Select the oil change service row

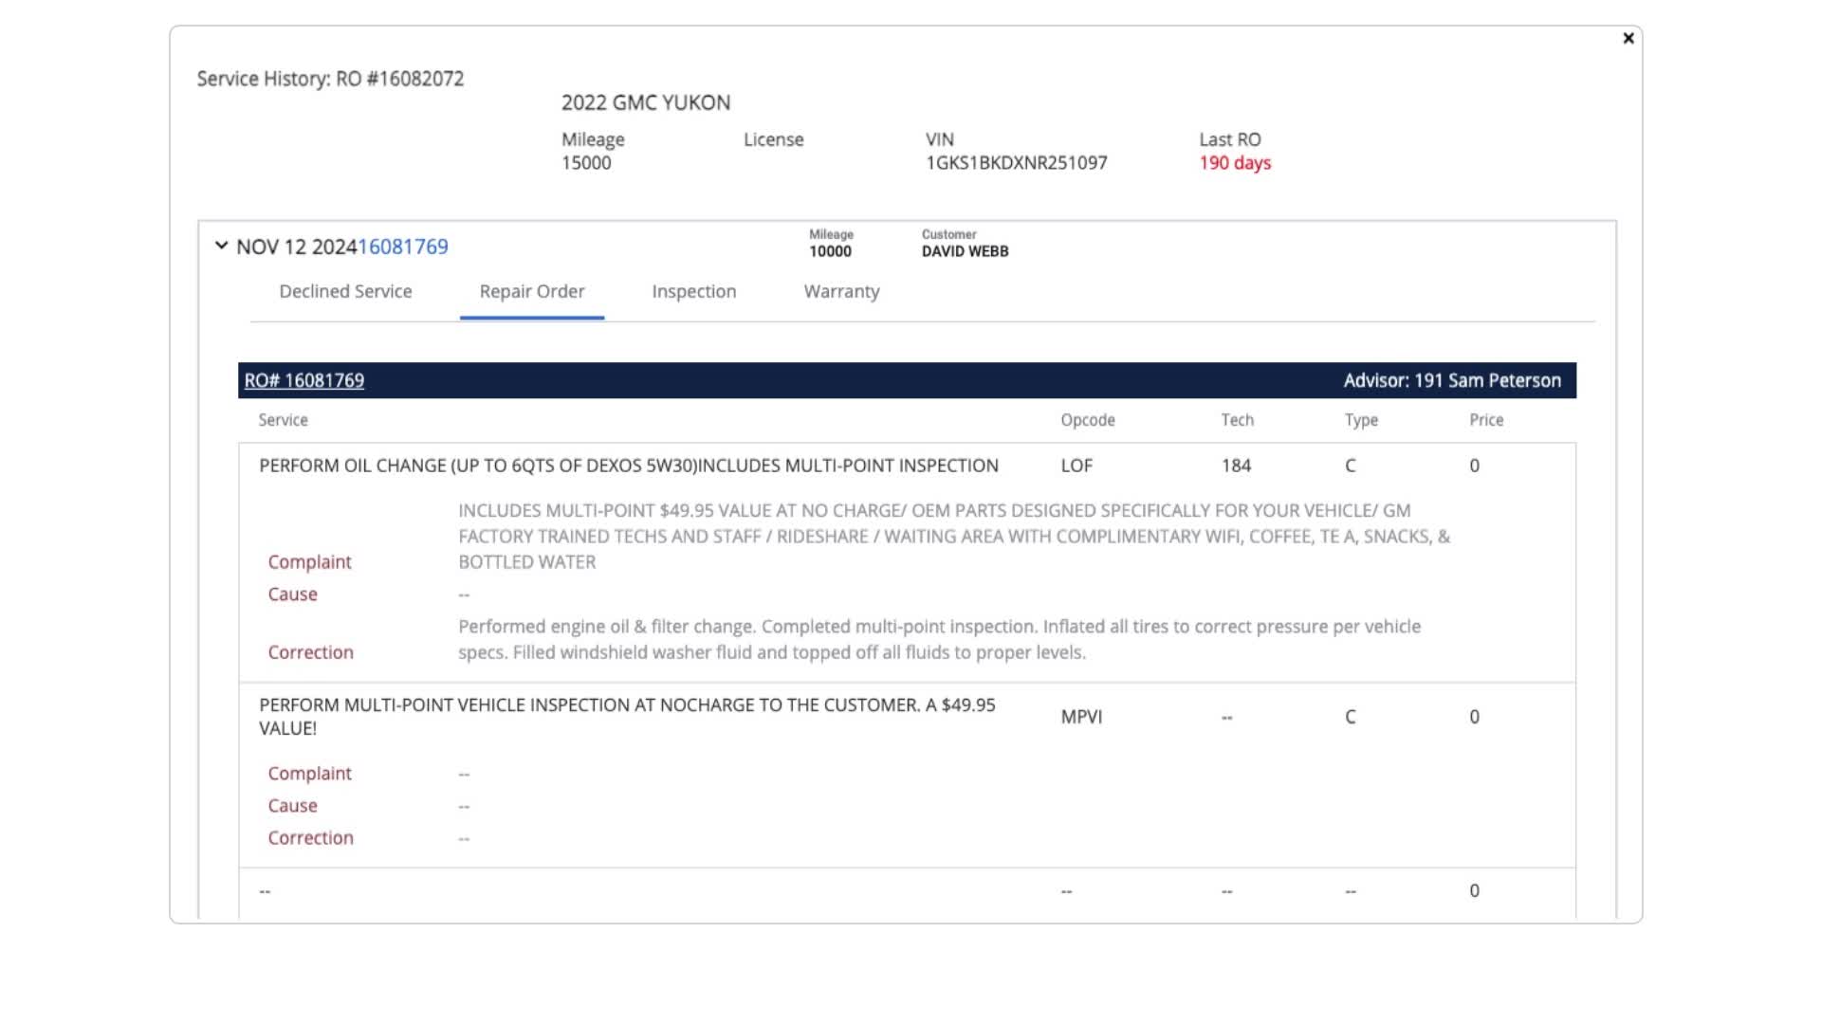tap(628, 466)
